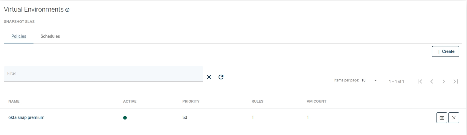Viewport: 467px width, 135px height.
Task: Go to the previous page
Action: click(x=432, y=81)
